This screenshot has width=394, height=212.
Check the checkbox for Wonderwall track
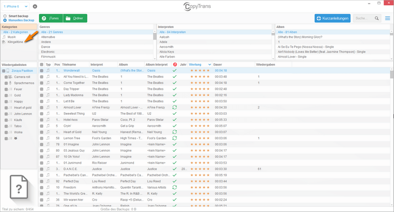[x=42, y=71]
